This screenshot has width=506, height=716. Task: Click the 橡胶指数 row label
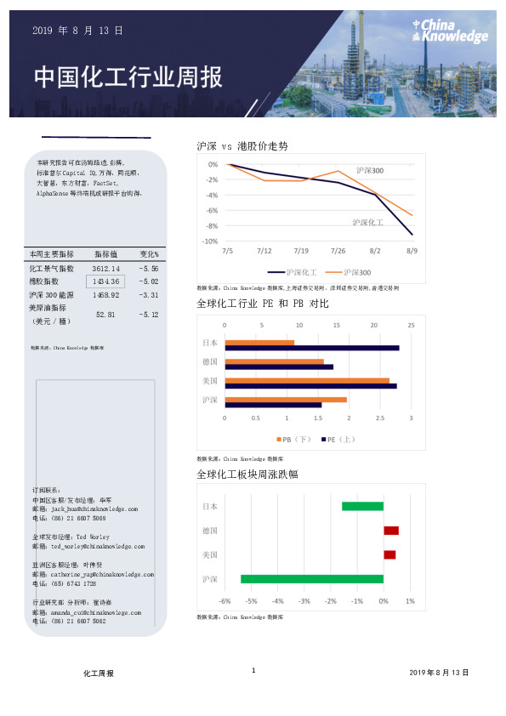coord(44,281)
